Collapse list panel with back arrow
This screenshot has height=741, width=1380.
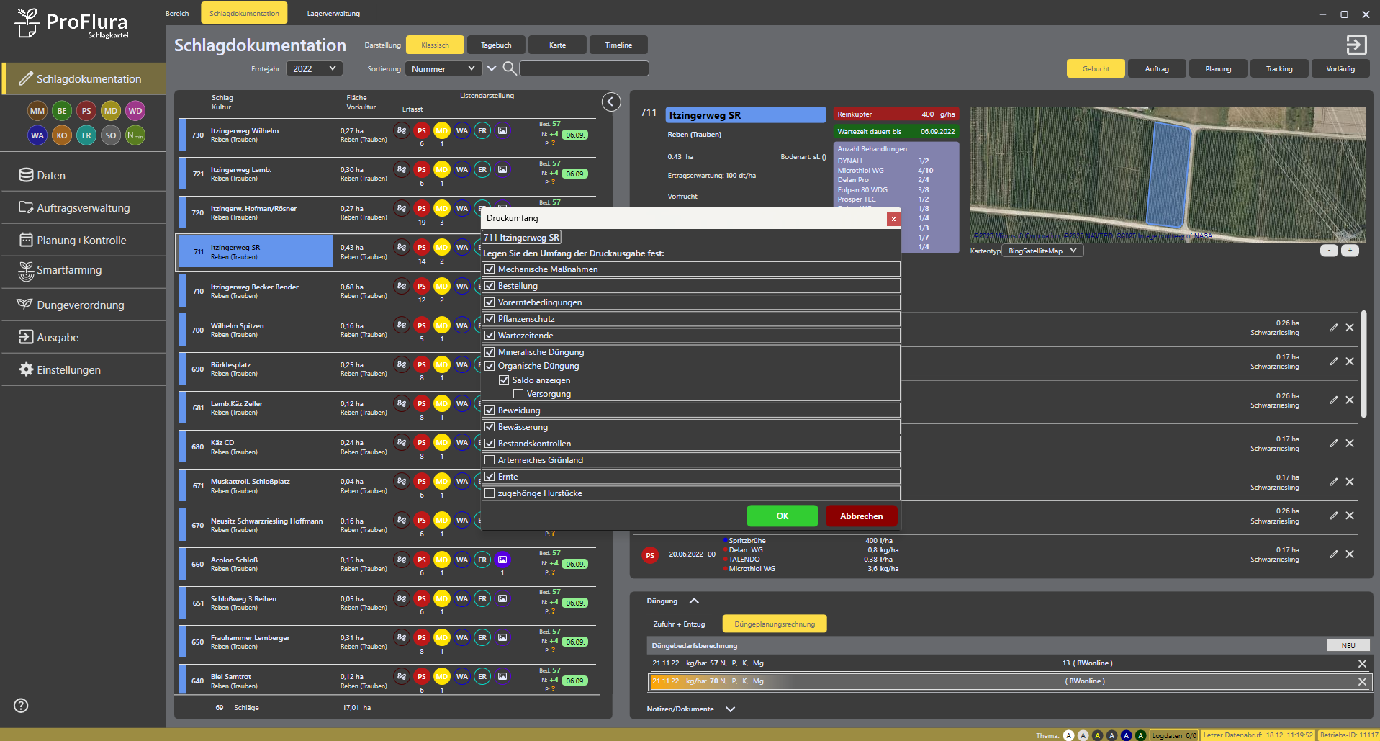(x=610, y=102)
